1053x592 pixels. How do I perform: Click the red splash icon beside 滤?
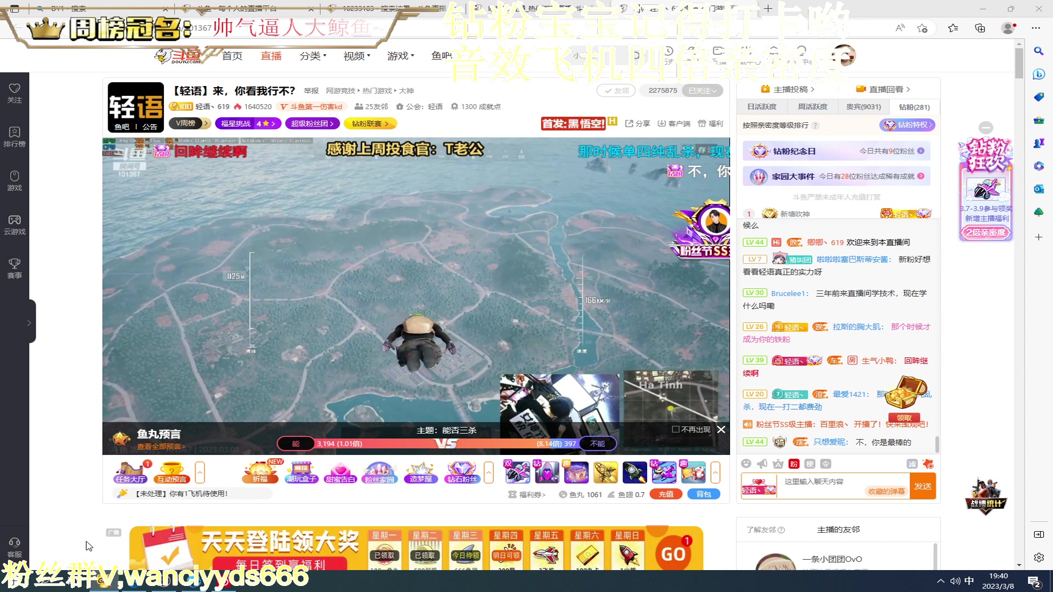coord(928,464)
